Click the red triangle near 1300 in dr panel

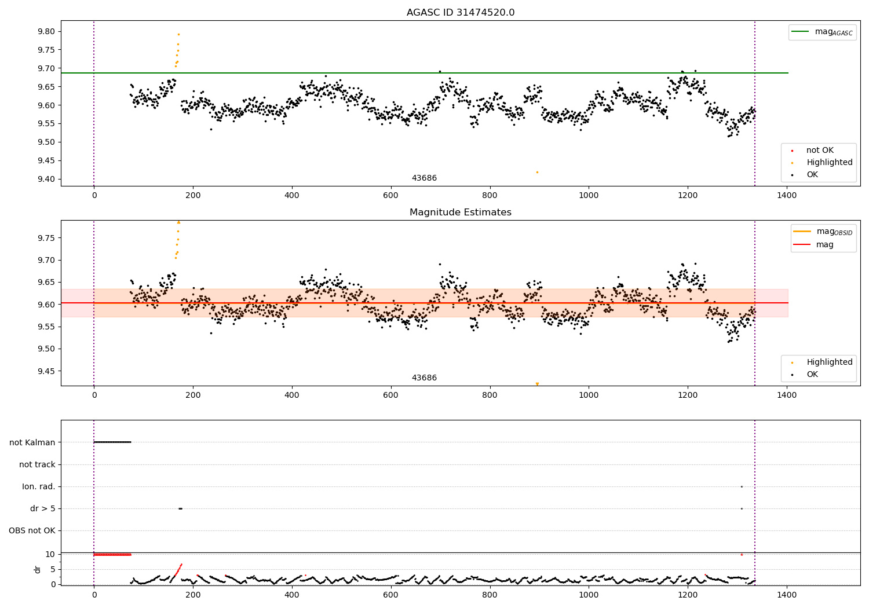(x=742, y=554)
